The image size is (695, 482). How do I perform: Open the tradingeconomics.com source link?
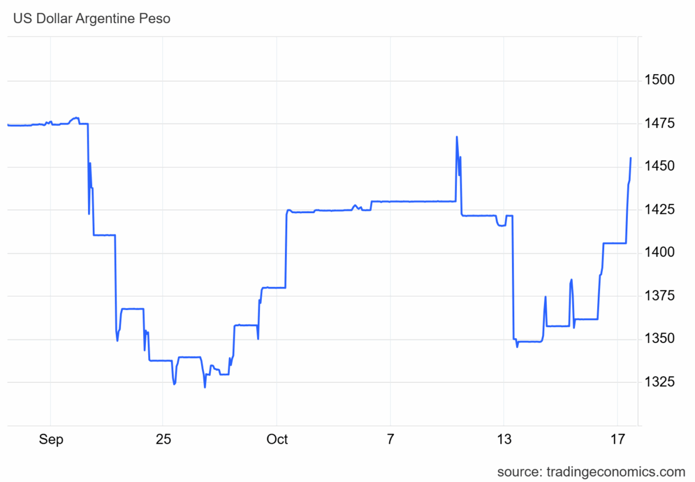pos(591,470)
